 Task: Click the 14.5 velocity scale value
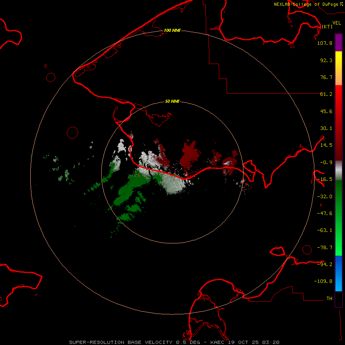[326, 145]
